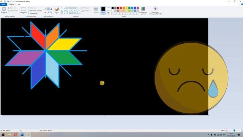
Task: Select the Magnifier tool
Action: pyautogui.click(x=51, y=13)
